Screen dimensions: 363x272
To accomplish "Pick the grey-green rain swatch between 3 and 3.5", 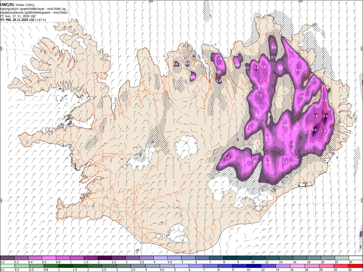I will tap(123, 266).
